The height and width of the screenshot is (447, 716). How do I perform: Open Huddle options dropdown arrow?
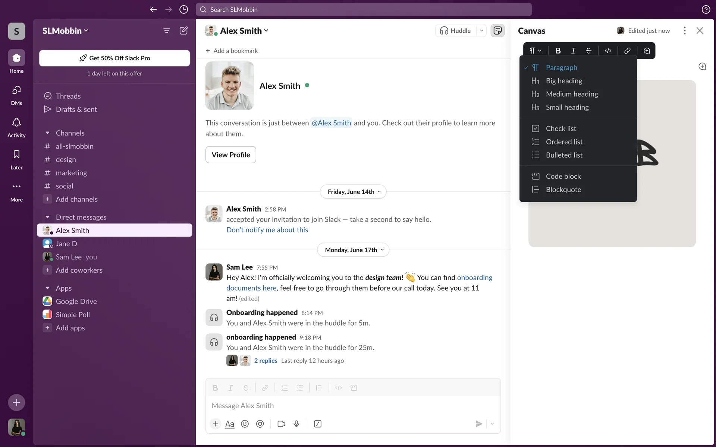tap(481, 31)
